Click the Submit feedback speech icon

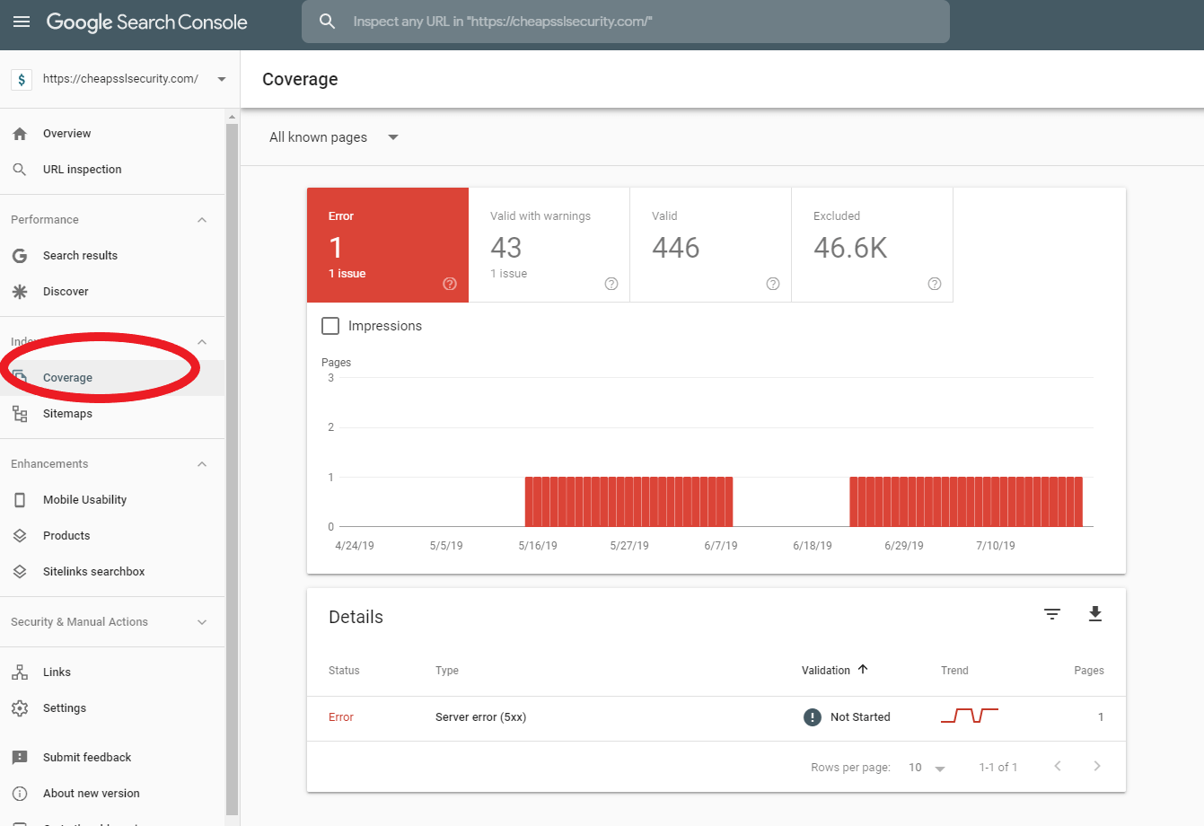(x=20, y=758)
